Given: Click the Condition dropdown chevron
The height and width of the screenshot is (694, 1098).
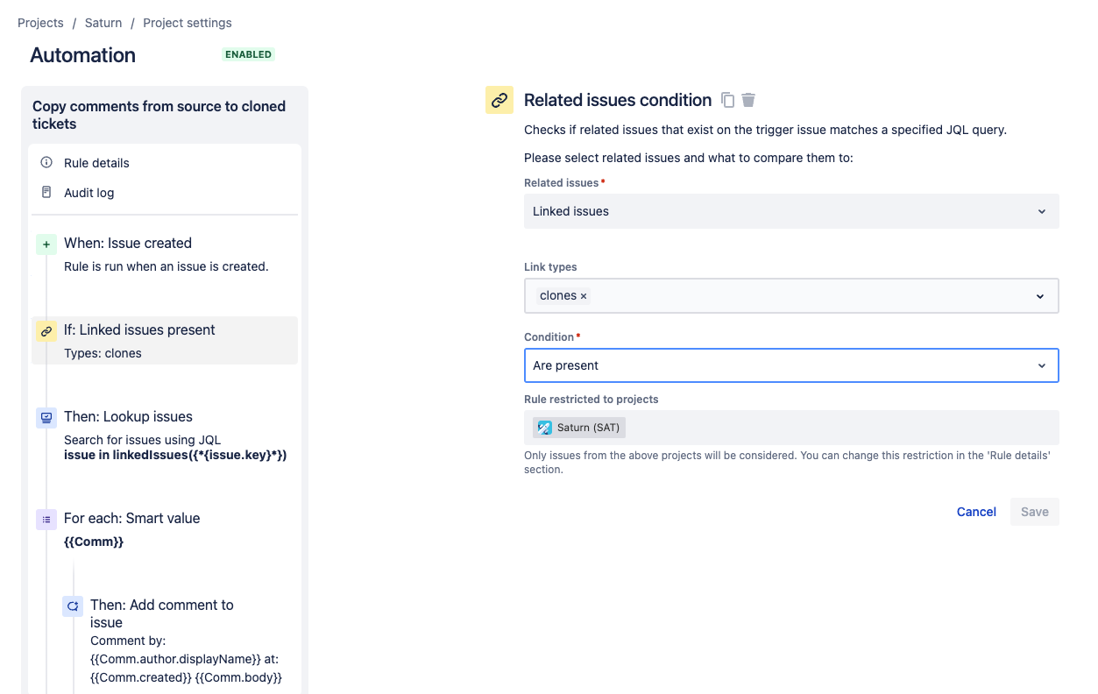Looking at the screenshot, I should [x=1041, y=365].
